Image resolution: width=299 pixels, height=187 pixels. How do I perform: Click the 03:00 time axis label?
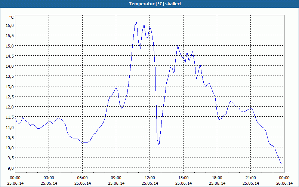point(49,178)
